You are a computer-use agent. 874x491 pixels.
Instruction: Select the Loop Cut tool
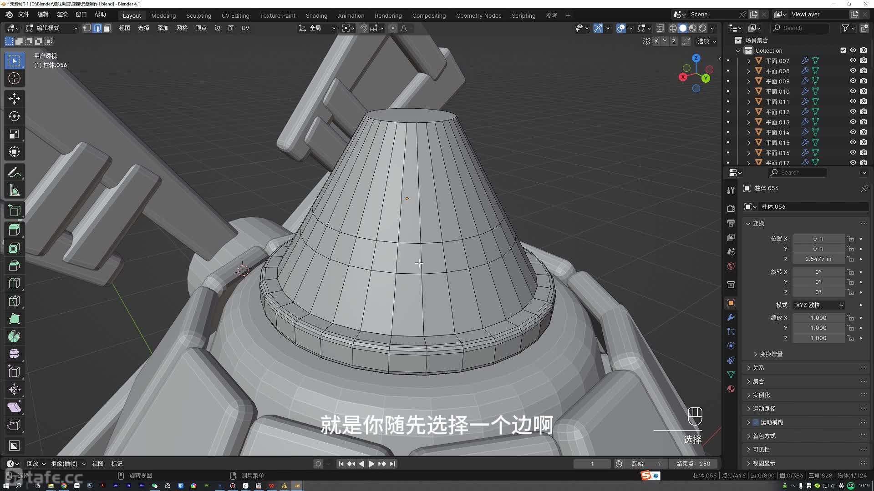pos(14,283)
